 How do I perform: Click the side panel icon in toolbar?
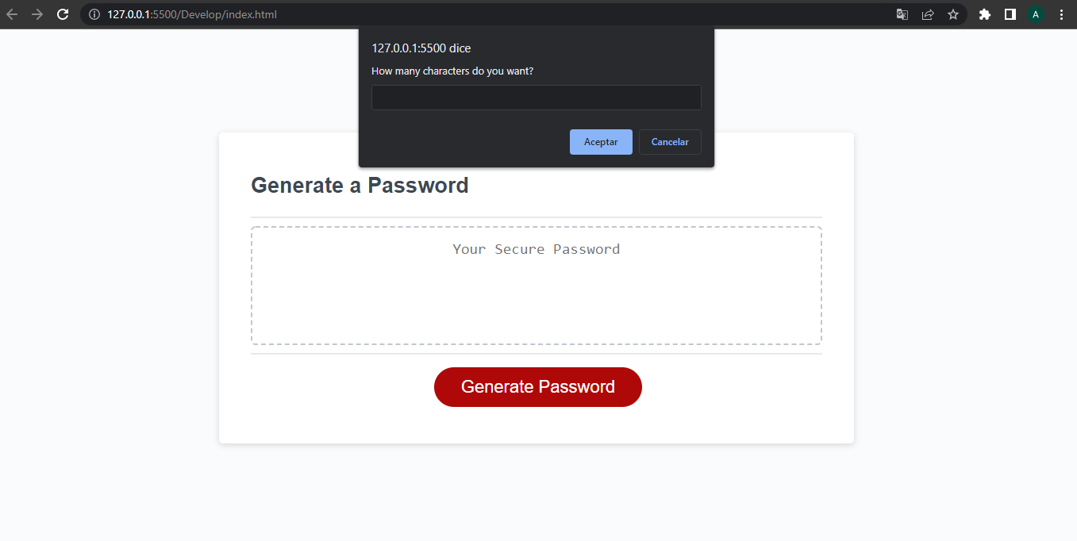1010,14
